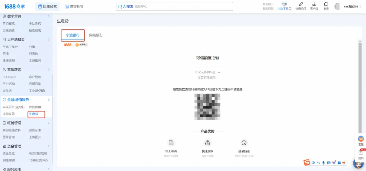Toggle Sogou 中 Chinese input mode
The width and height of the screenshot is (366, 171).
pos(313,163)
